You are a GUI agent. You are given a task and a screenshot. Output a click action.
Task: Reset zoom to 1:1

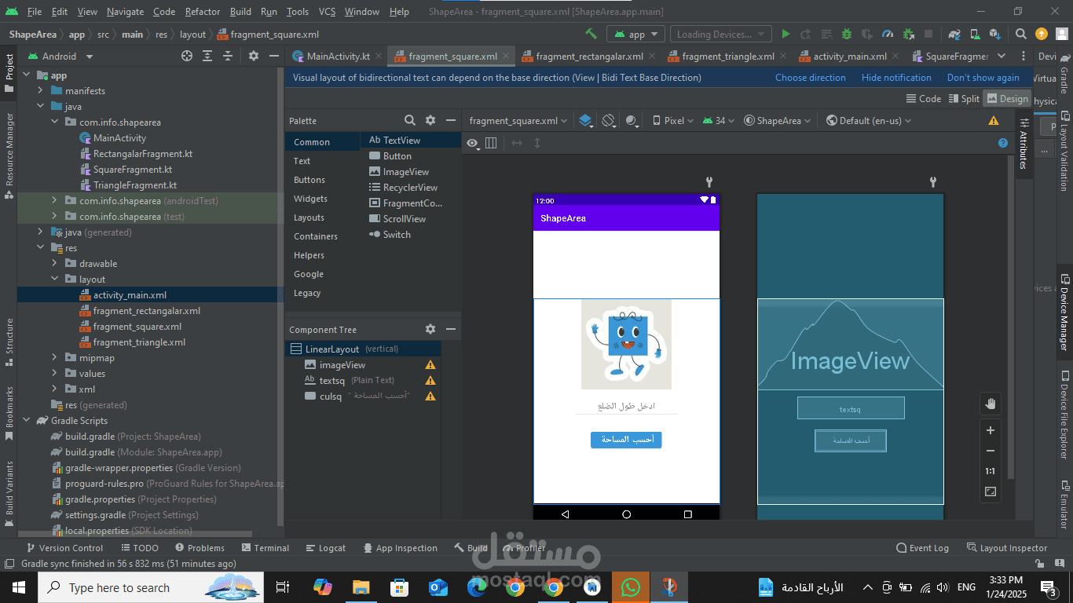pyautogui.click(x=991, y=471)
